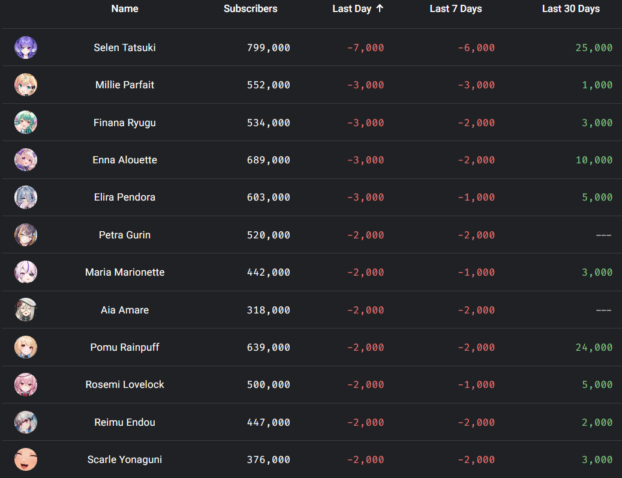Viewport: 622px width, 478px height.
Task: Click Rosemi Lovelock's avatar icon
Action: (26, 385)
